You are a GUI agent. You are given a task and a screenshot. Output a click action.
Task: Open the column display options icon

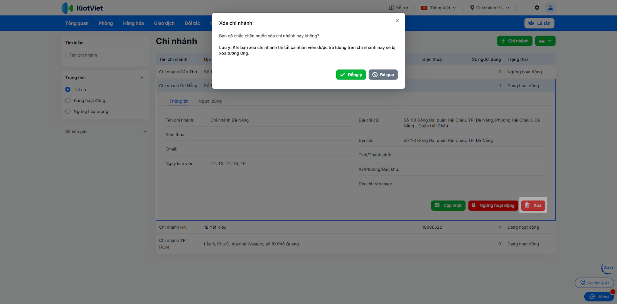coord(545,41)
